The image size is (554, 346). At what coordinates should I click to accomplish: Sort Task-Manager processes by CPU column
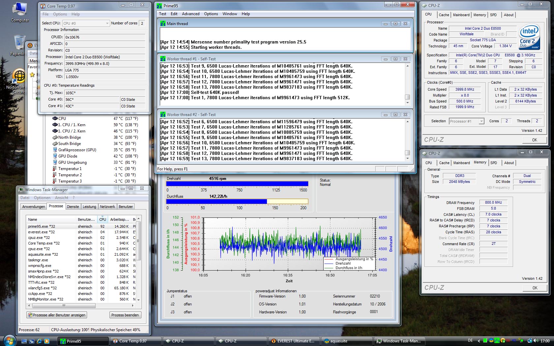pyautogui.click(x=103, y=219)
